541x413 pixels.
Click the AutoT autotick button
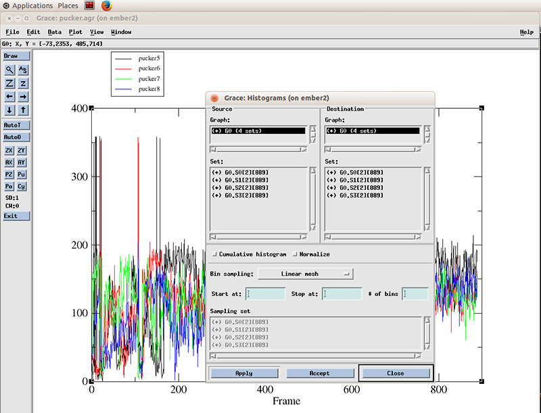pos(16,125)
